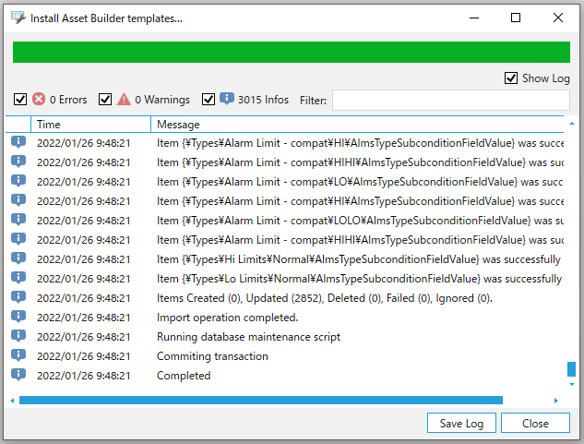584x444 pixels.
Task: Click the Message column header
Action: pos(356,124)
